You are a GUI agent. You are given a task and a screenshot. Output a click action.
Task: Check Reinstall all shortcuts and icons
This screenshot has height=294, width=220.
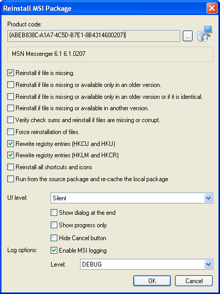[11, 167]
